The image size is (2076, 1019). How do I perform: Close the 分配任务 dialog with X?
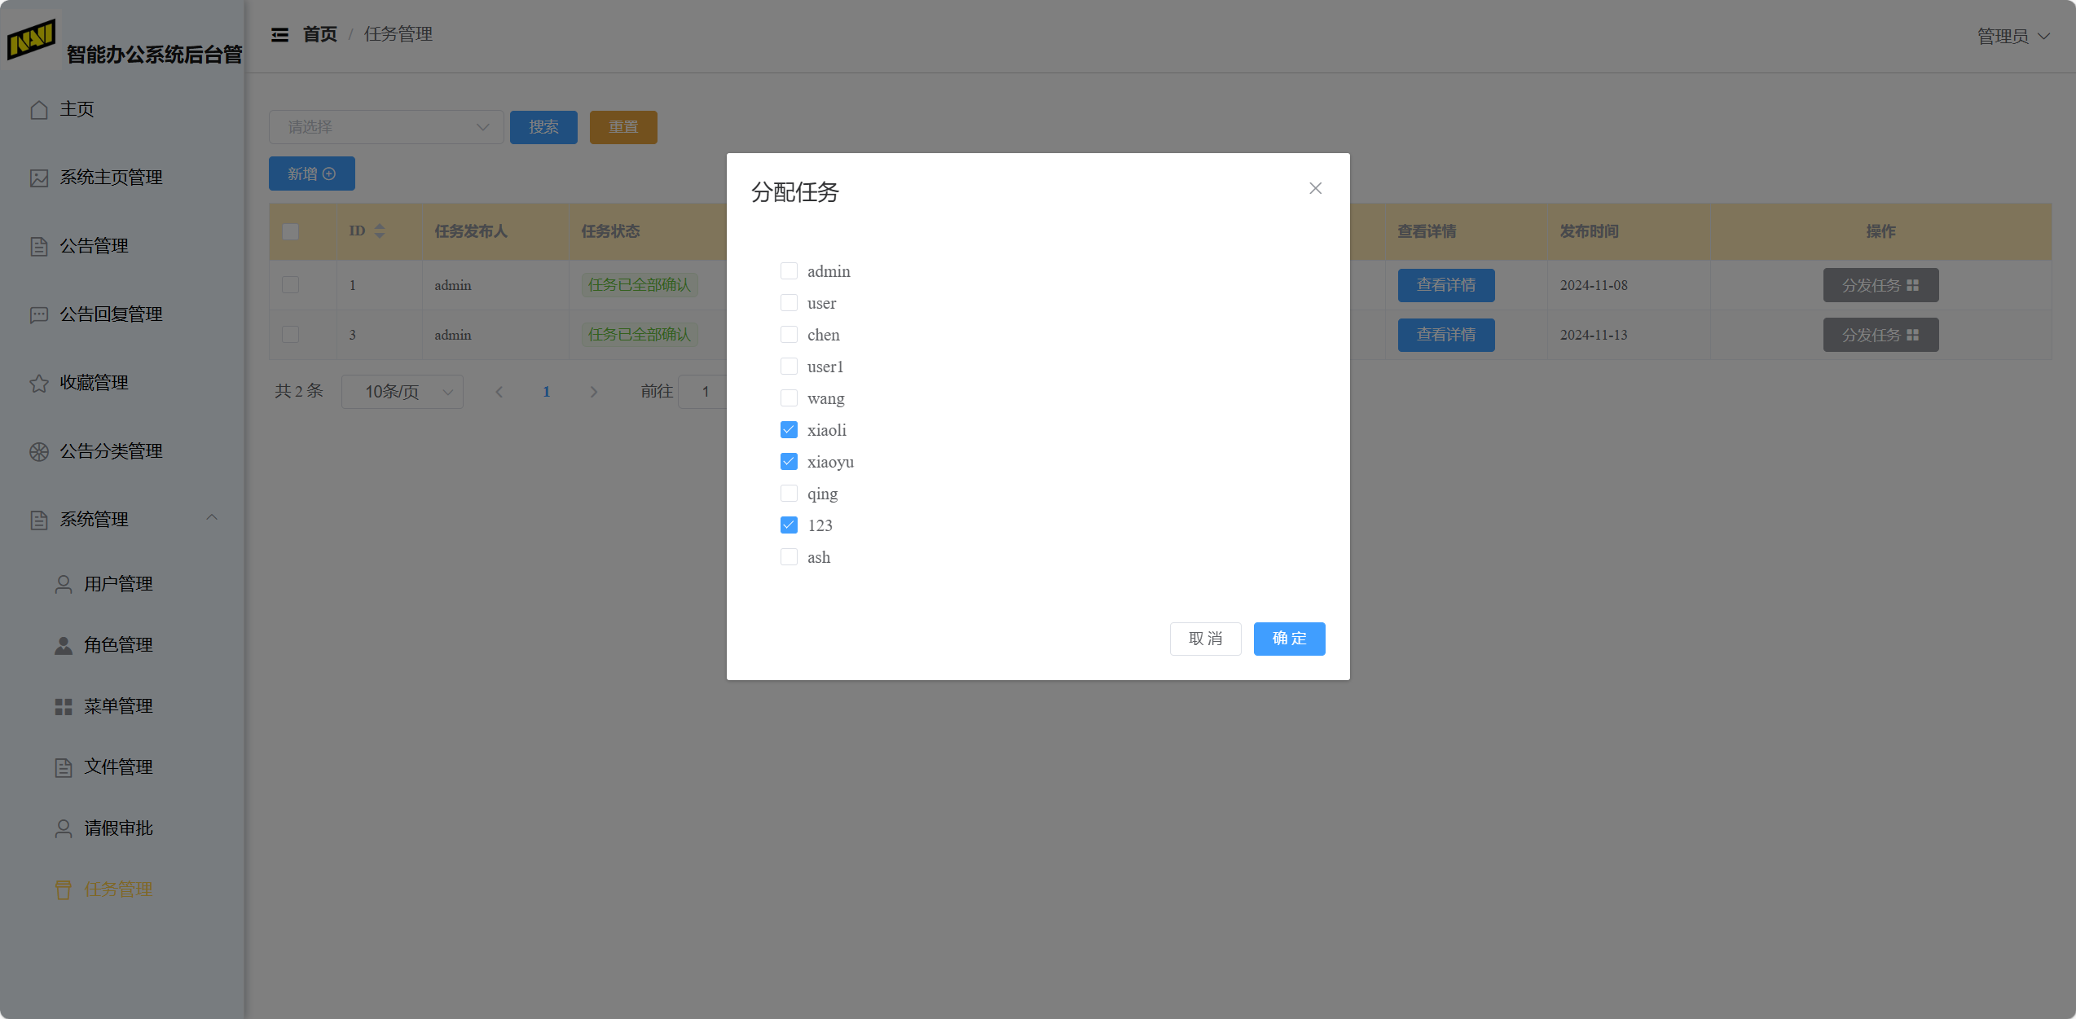(1315, 188)
